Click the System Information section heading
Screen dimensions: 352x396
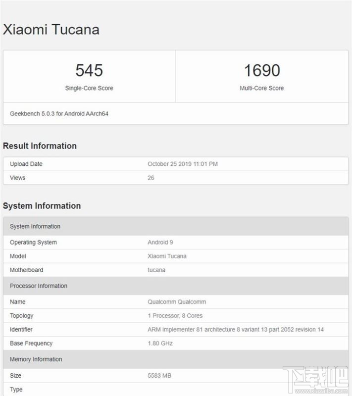click(42, 206)
